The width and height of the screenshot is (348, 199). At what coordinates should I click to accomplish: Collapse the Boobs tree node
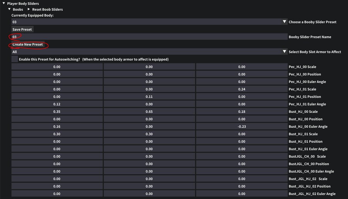10,9
